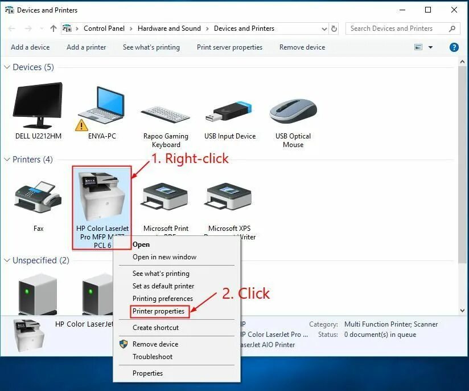
Task: Click the address bar location icon
Action: pos(67,28)
